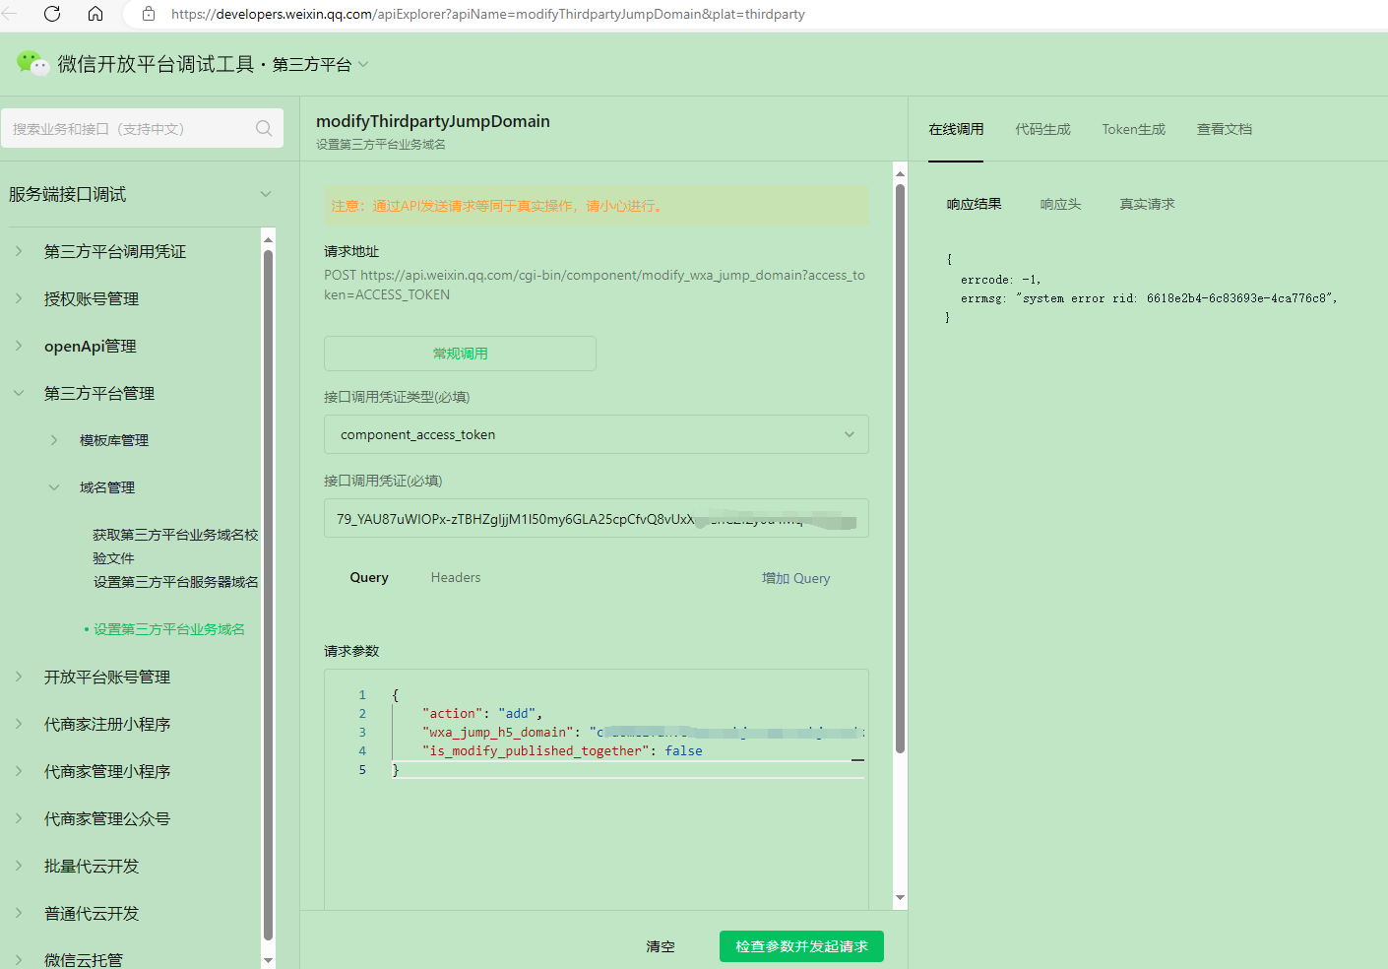This screenshot has height=969, width=1388.
Task: Open 获取第三方平台业务域名校验文件 item
Action: [x=175, y=547]
